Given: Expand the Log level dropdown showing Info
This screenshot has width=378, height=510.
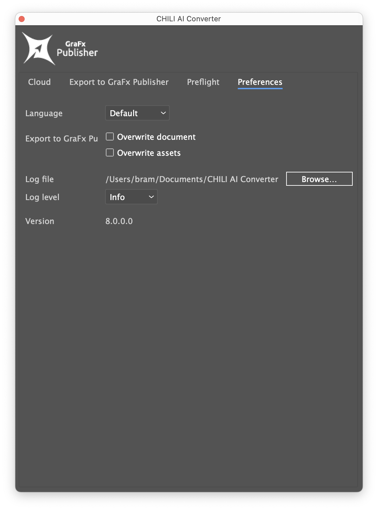Looking at the screenshot, I should (131, 197).
